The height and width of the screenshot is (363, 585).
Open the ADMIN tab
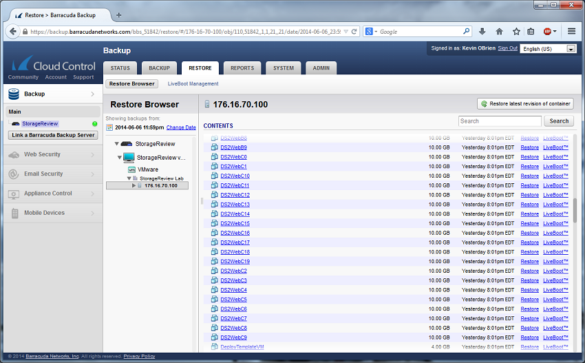coord(321,68)
